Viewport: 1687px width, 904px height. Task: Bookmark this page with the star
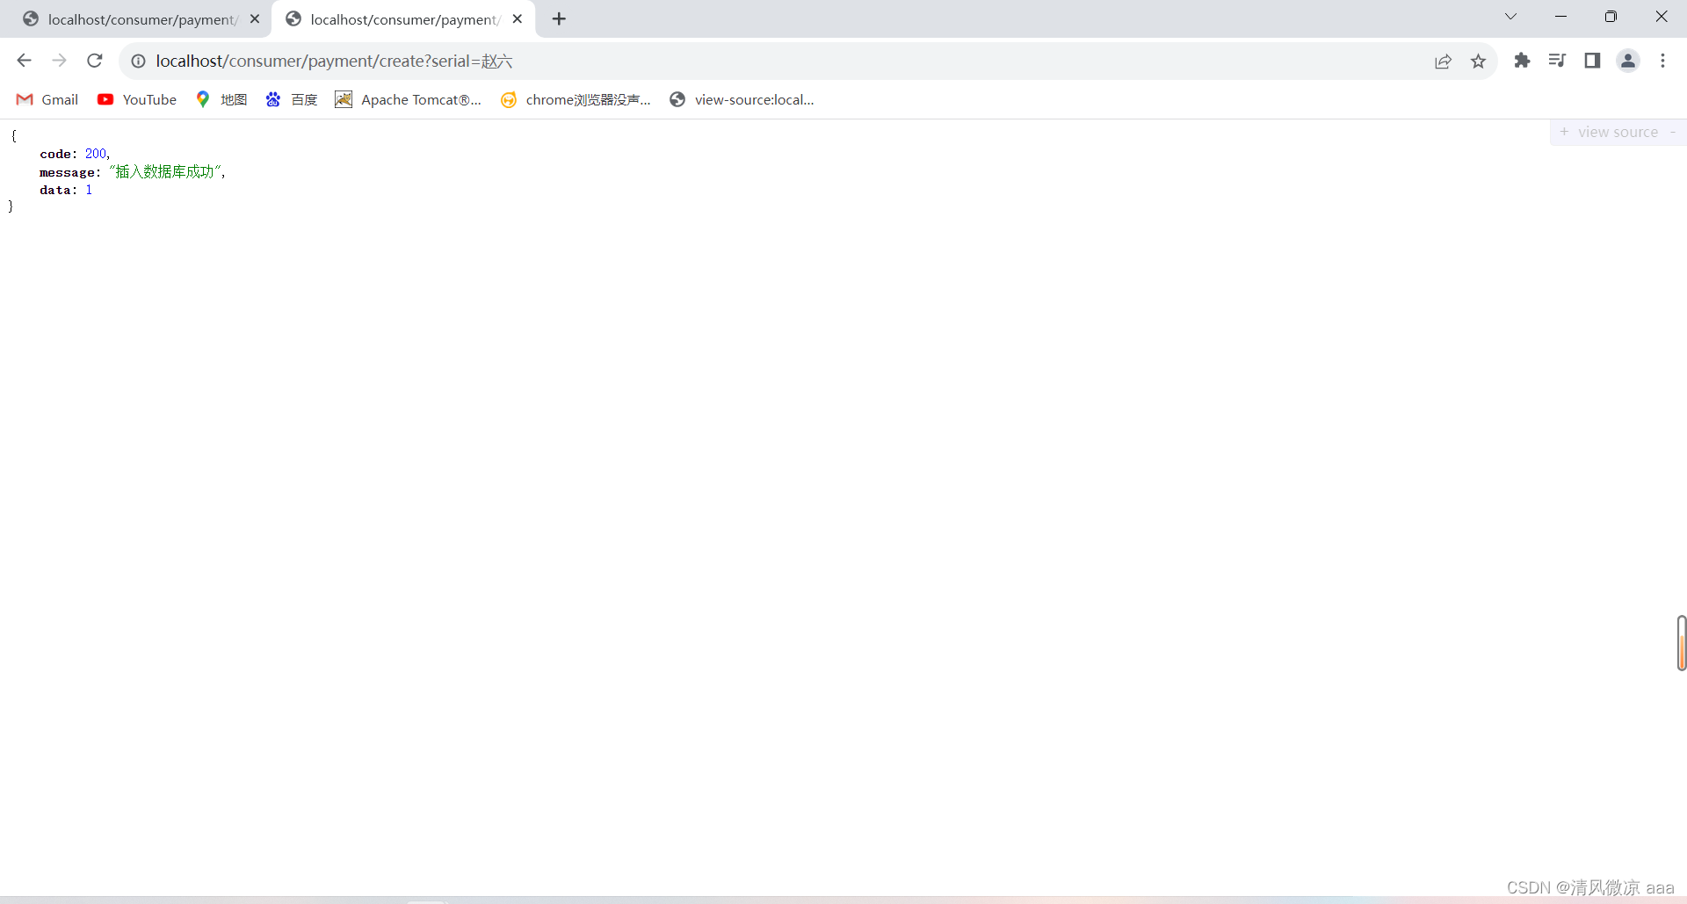(1478, 61)
